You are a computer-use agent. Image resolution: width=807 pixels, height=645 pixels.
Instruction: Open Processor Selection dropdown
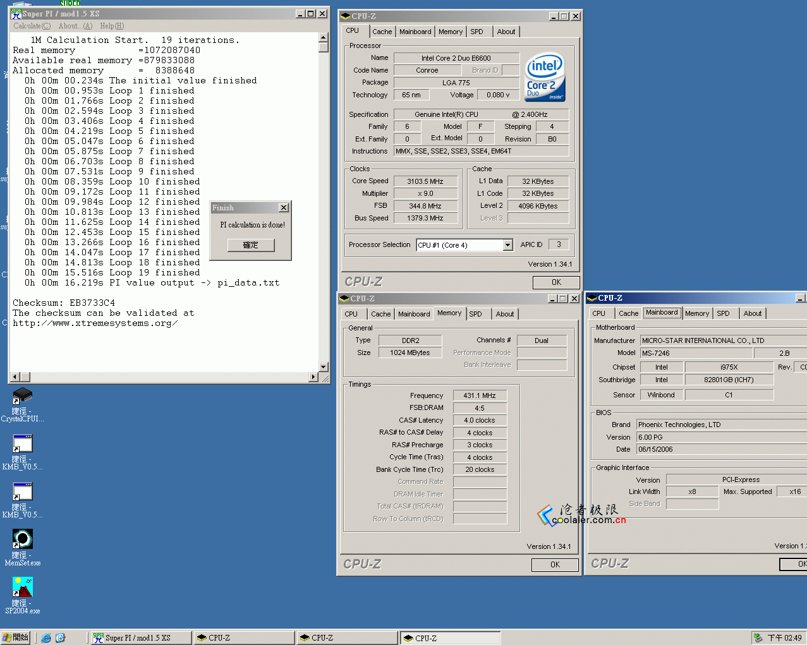point(507,245)
